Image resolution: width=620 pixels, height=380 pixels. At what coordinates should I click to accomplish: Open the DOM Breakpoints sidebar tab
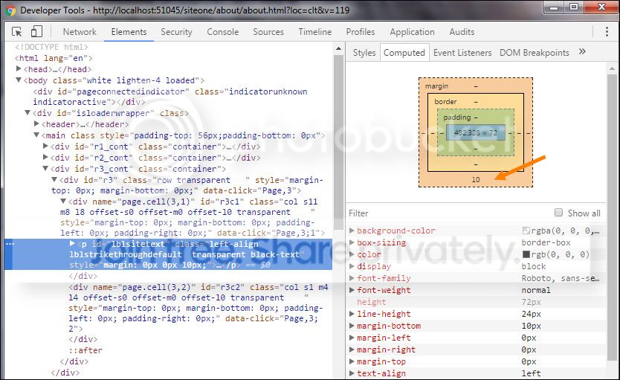point(535,53)
